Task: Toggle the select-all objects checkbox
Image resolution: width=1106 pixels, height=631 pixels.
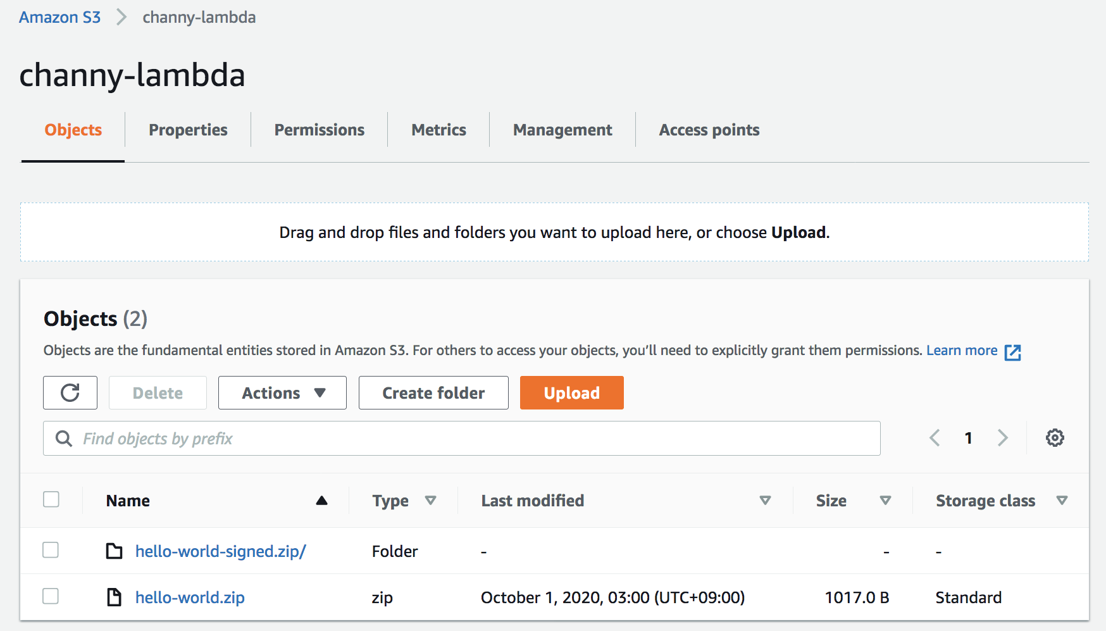Action: tap(51, 499)
